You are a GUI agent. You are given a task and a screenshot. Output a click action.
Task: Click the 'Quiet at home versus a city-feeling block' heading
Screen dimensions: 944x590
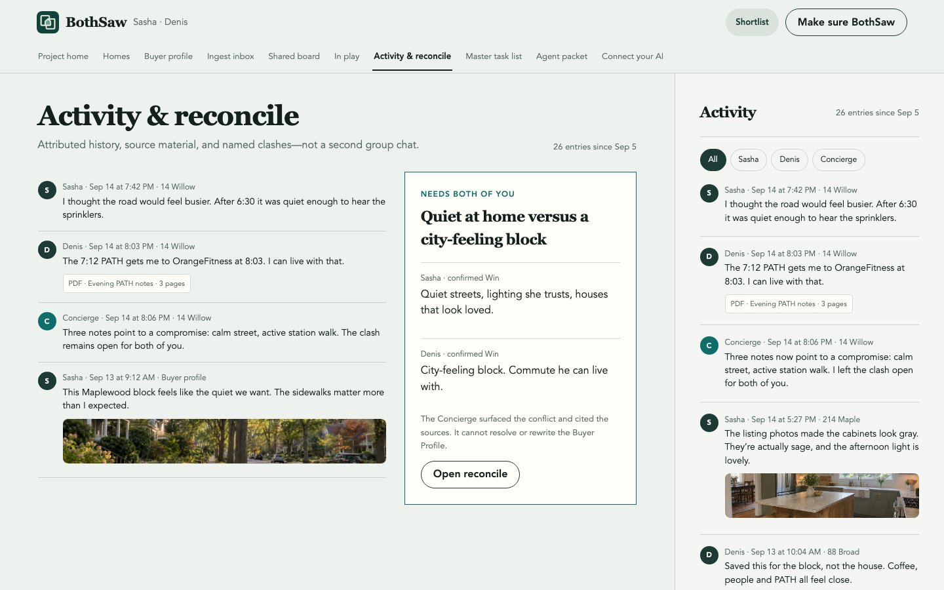pos(505,227)
